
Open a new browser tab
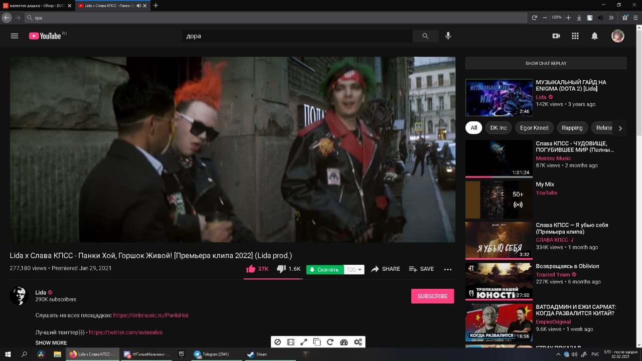tap(155, 5)
